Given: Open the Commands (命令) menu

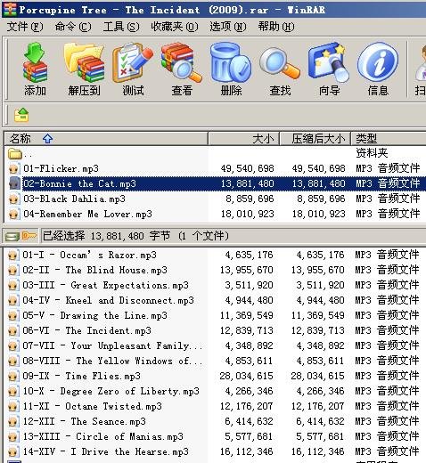Looking at the screenshot, I should pyautogui.click(x=73, y=27).
